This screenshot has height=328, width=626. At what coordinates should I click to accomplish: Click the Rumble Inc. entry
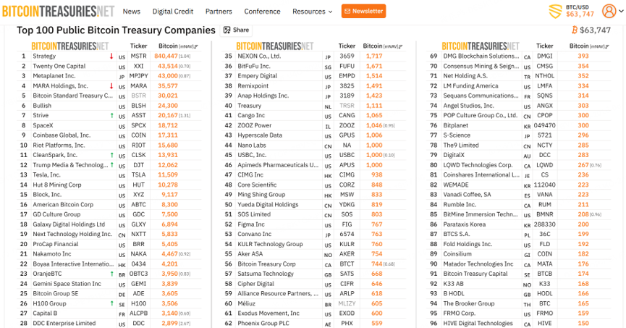point(460,205)
